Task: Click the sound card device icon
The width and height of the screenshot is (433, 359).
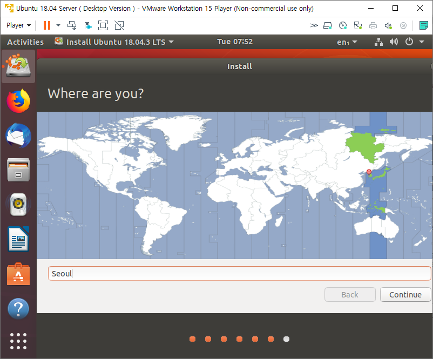Action: [x=388, y=26]
